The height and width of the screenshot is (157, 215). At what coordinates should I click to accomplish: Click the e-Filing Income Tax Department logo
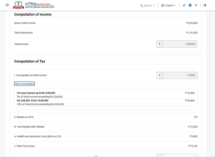[32, 5]
